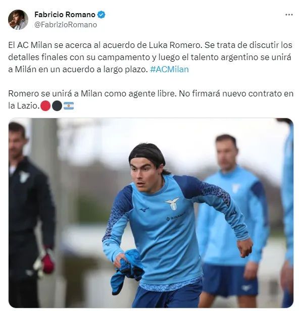The image size is (300, 311).
Task: Click the goalkeeper in black on left
Action: 30,214
